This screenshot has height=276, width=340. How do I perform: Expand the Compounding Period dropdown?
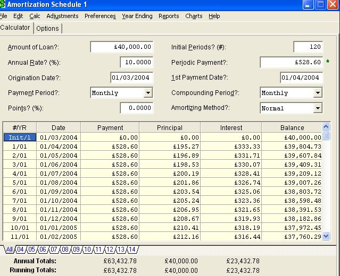tap(318, 93)
